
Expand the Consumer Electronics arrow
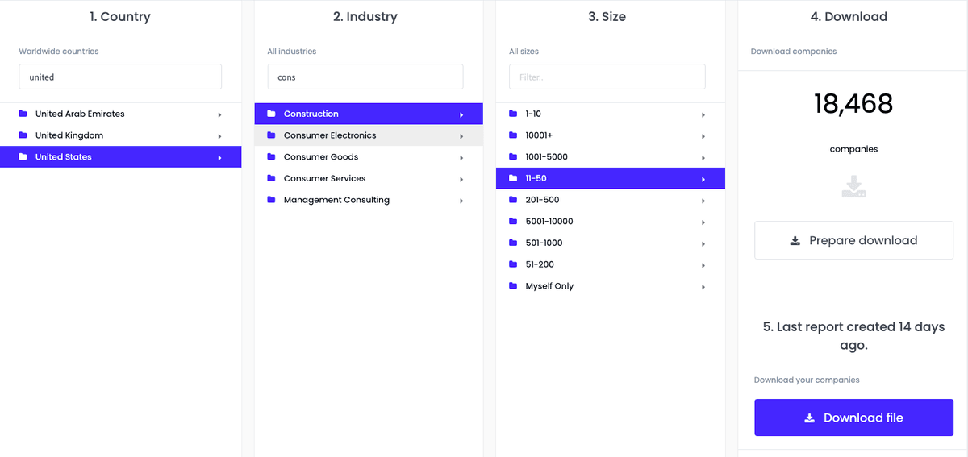pos(461,136)
